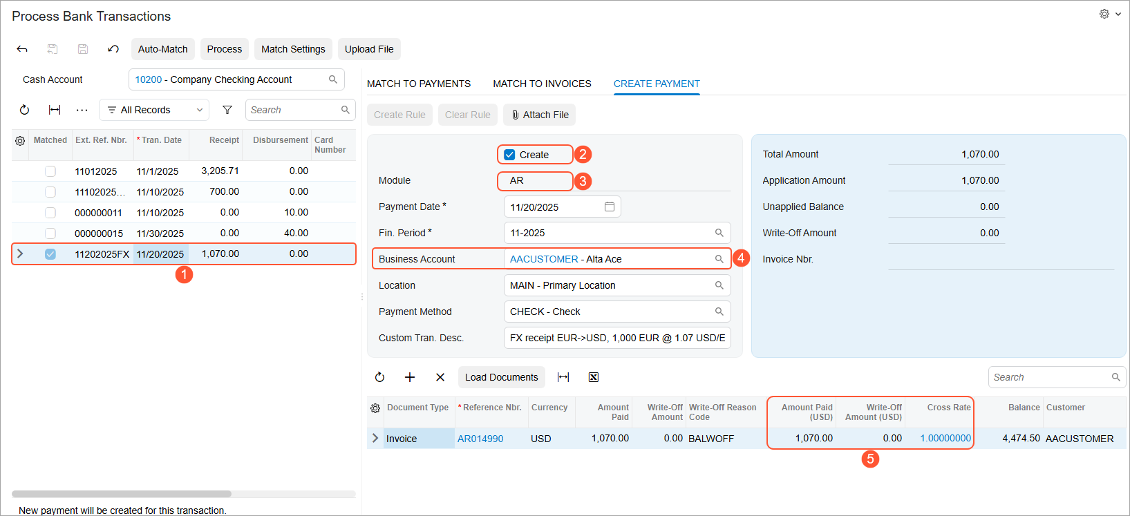Viewport: 1130px width, 516px height.
Task: Open the Cash Account lookup magnifier
Action: [x=333, y=79]
